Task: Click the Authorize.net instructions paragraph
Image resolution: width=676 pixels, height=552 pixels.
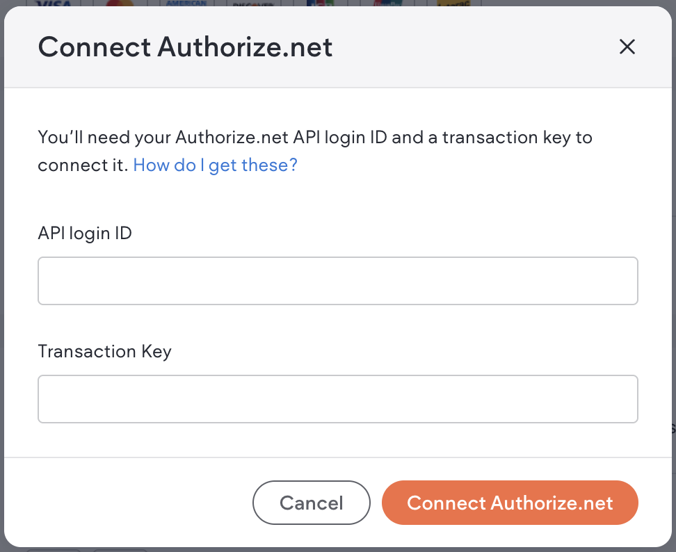Action: [x=314, y=138]
